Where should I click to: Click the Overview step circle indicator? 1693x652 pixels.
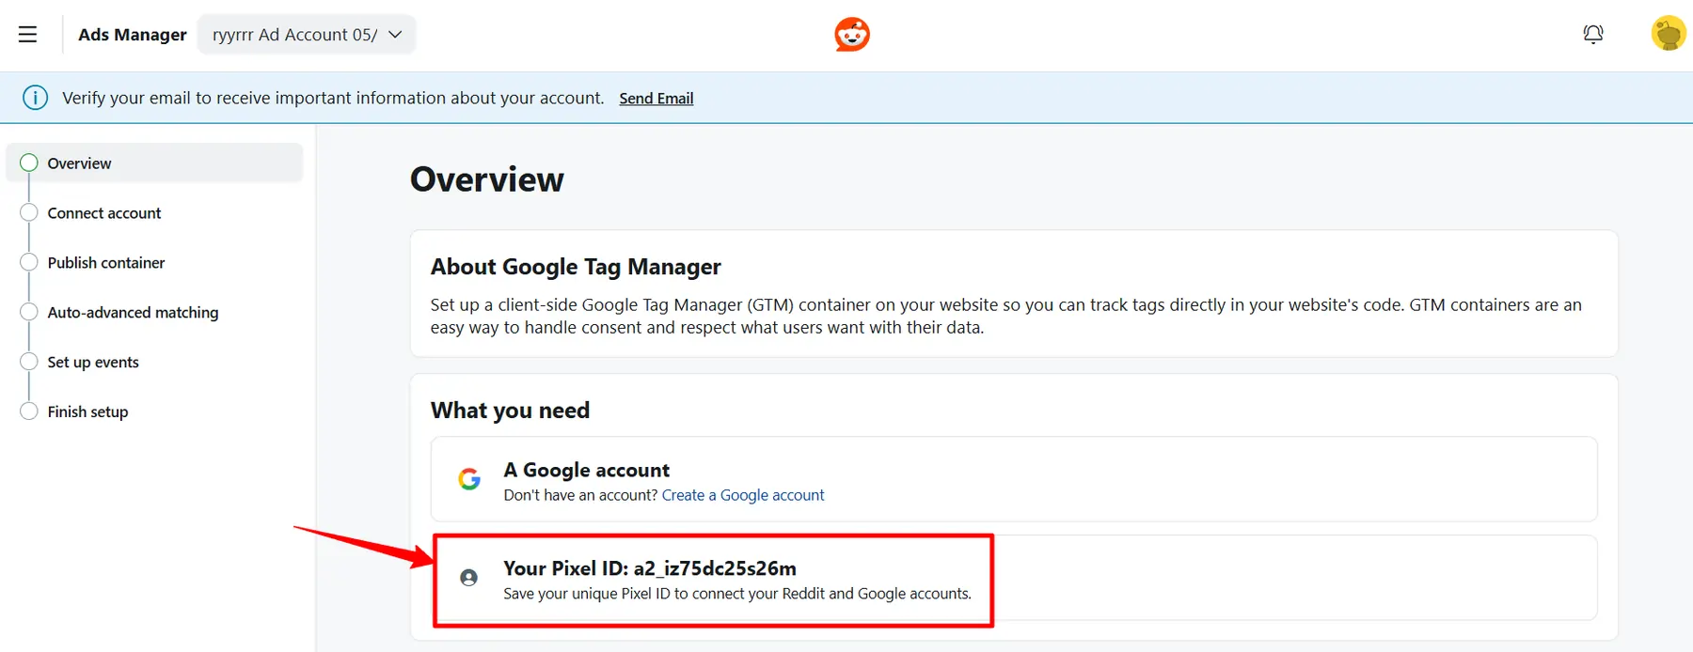[x=29, y=163]
